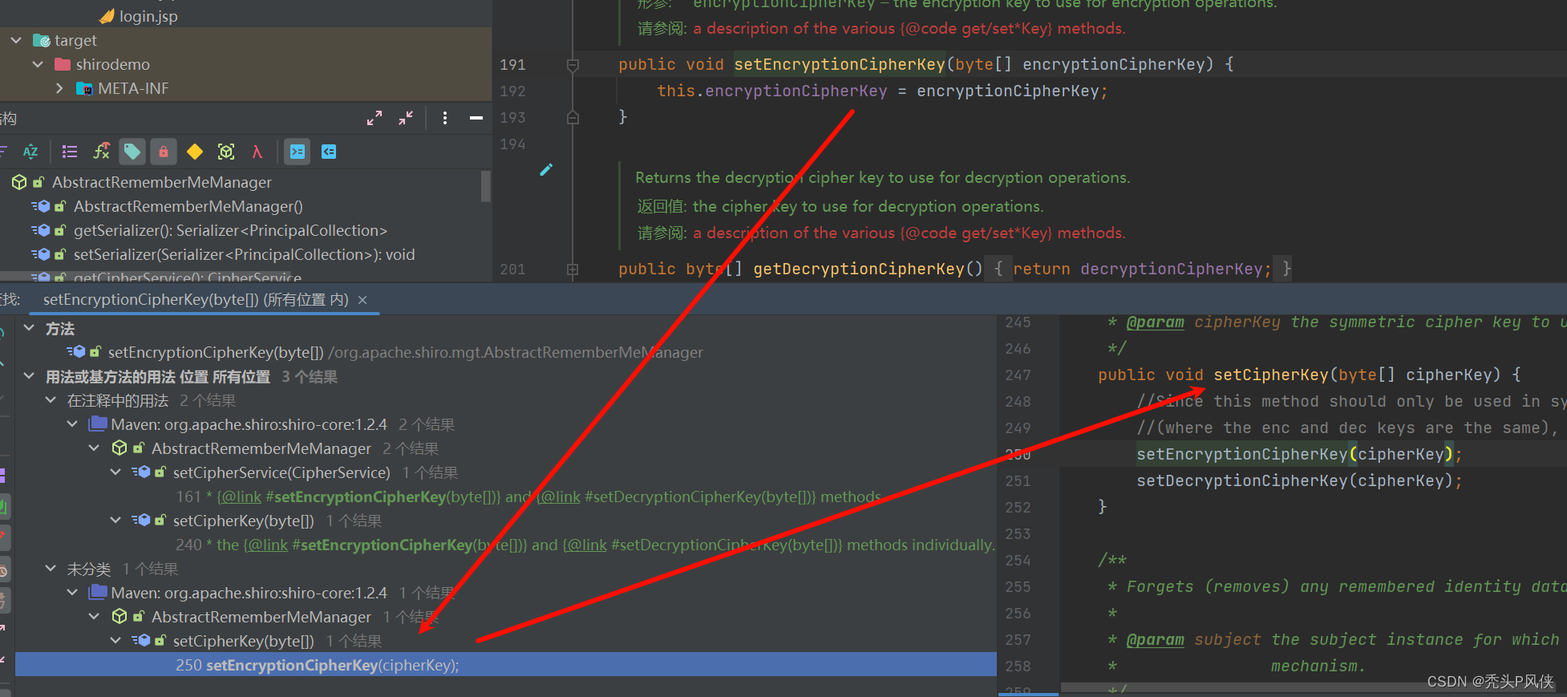Click class icon of AbstractRememberMeManager in comments results
The width and height of the screenshot is (1567, 697).
coord(119,448)
